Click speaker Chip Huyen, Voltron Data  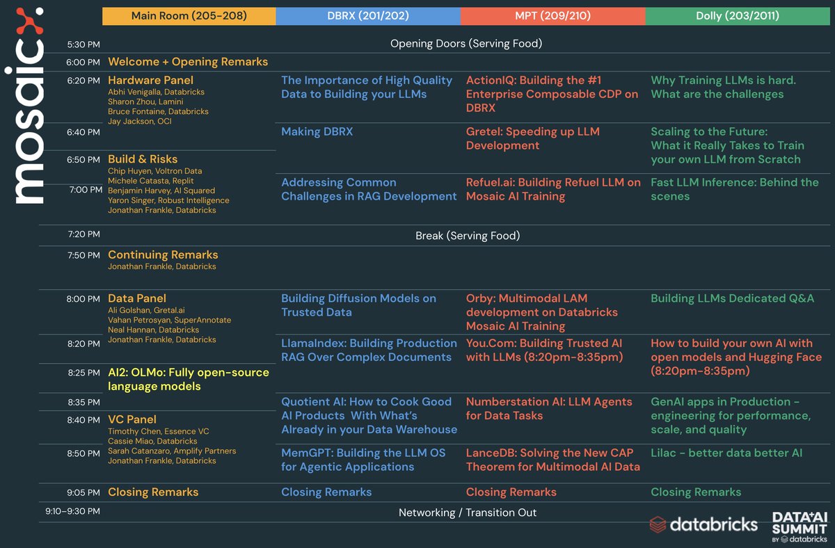(x=154, y=171)
